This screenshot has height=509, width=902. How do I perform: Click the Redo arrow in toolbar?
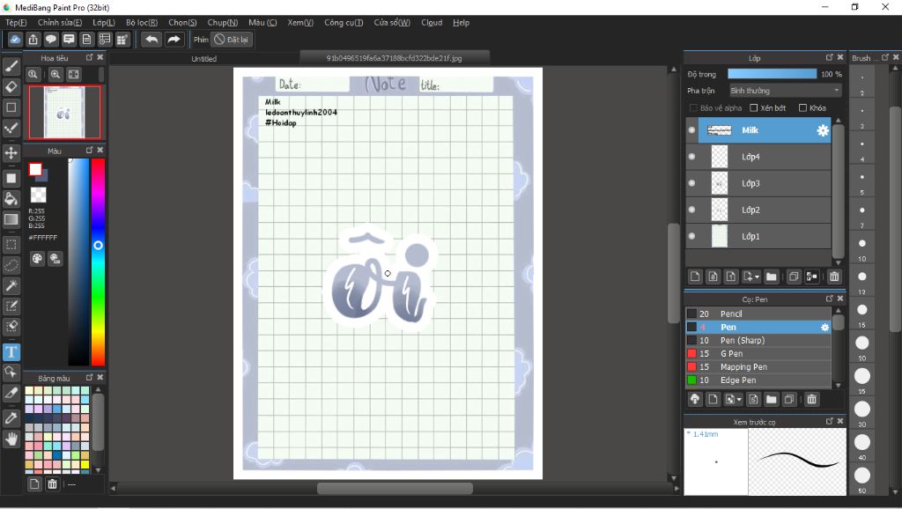point(174,39)
